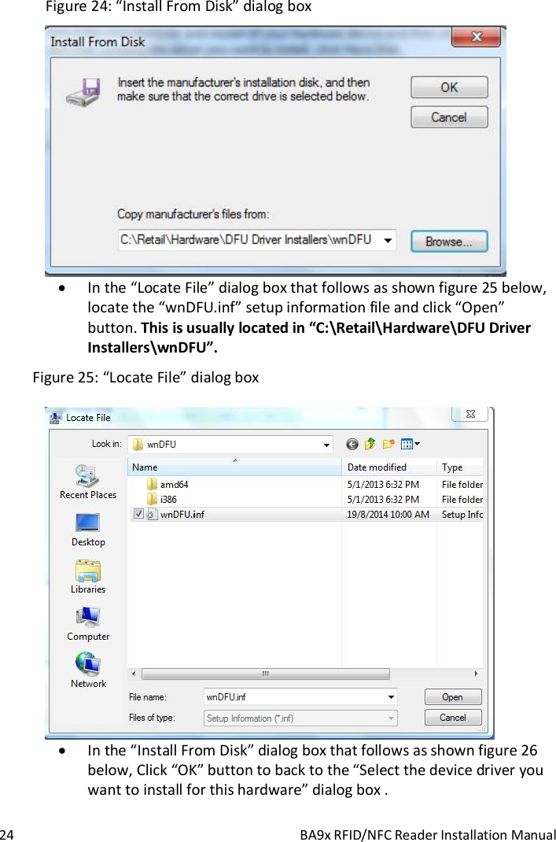Open the View menu icon
Screen dimensions: 556x842
(411, 444)
